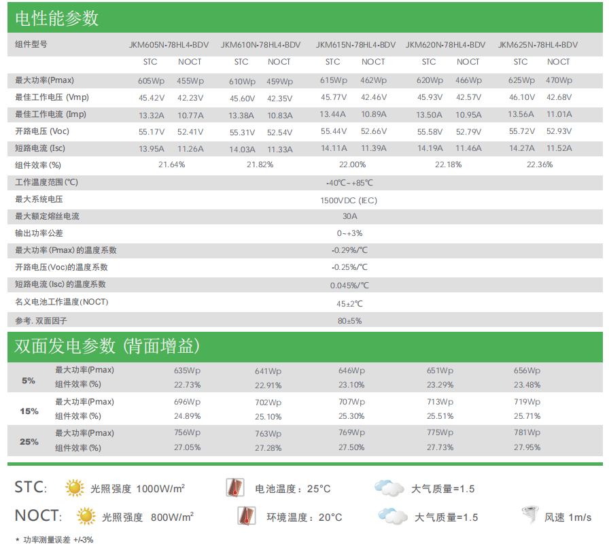Click the 21.64% efficiency value

pos(172,165)
